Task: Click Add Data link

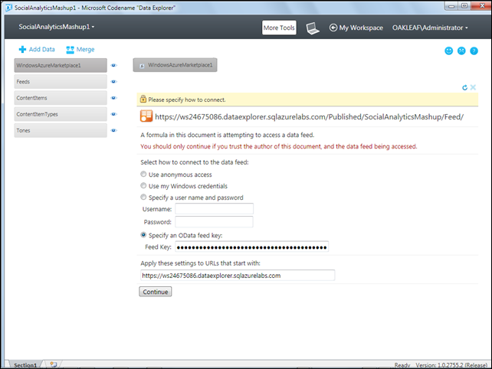Action: pos(41,49)
